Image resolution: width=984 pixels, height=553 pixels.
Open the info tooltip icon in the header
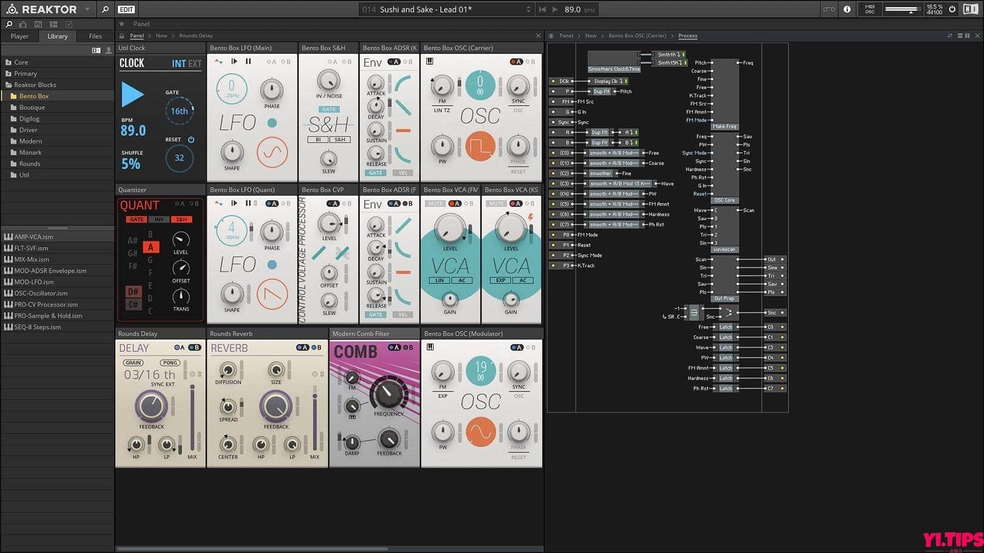point(847,9)
